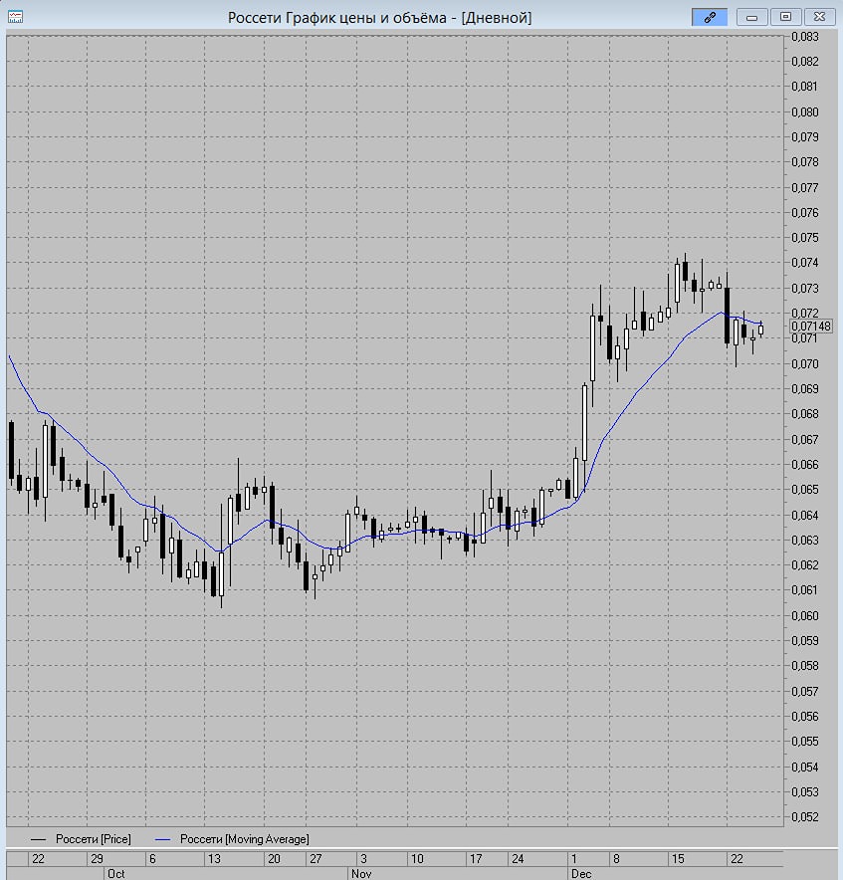Click date label 1 under December
Viewport: 843px width, 880px height.
point(574,859)
